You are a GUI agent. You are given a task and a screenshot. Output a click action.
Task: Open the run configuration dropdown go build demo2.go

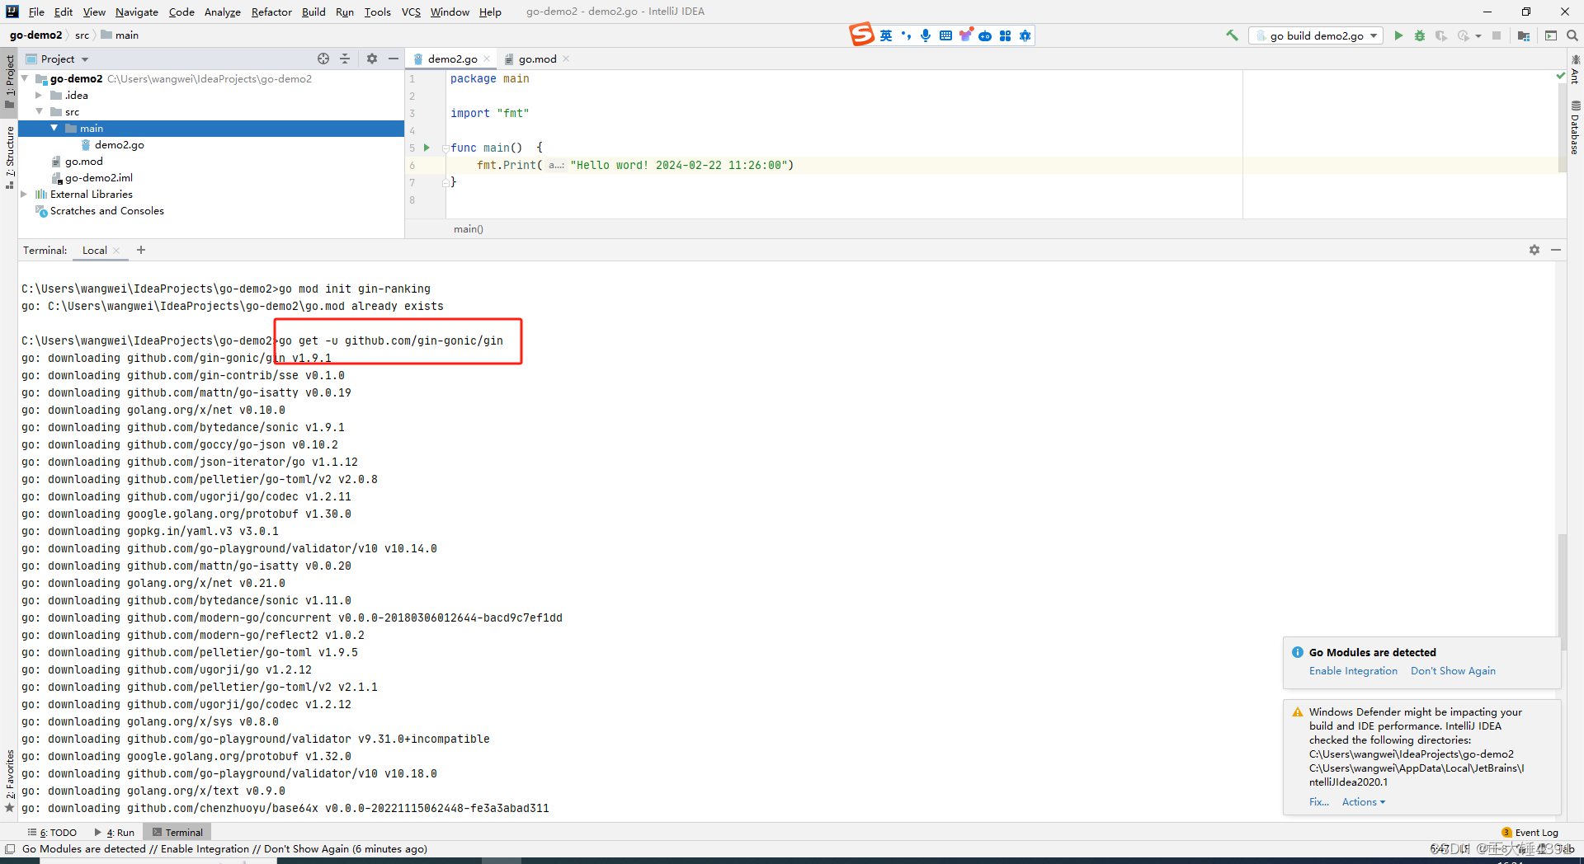1316,35
